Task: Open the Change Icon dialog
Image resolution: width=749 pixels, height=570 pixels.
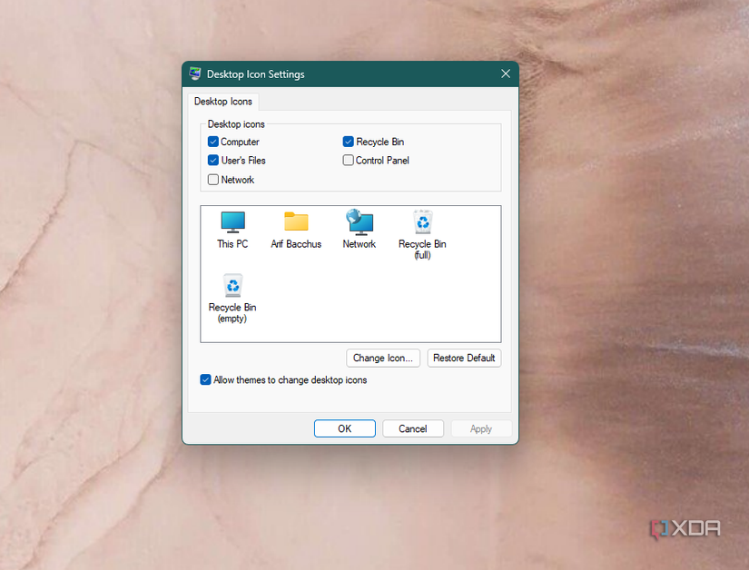Action: tap(382, 358)
